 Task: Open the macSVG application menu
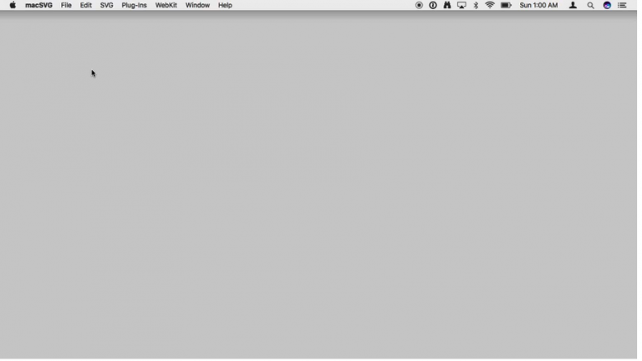pyautogui.click(x=38, y=5)
